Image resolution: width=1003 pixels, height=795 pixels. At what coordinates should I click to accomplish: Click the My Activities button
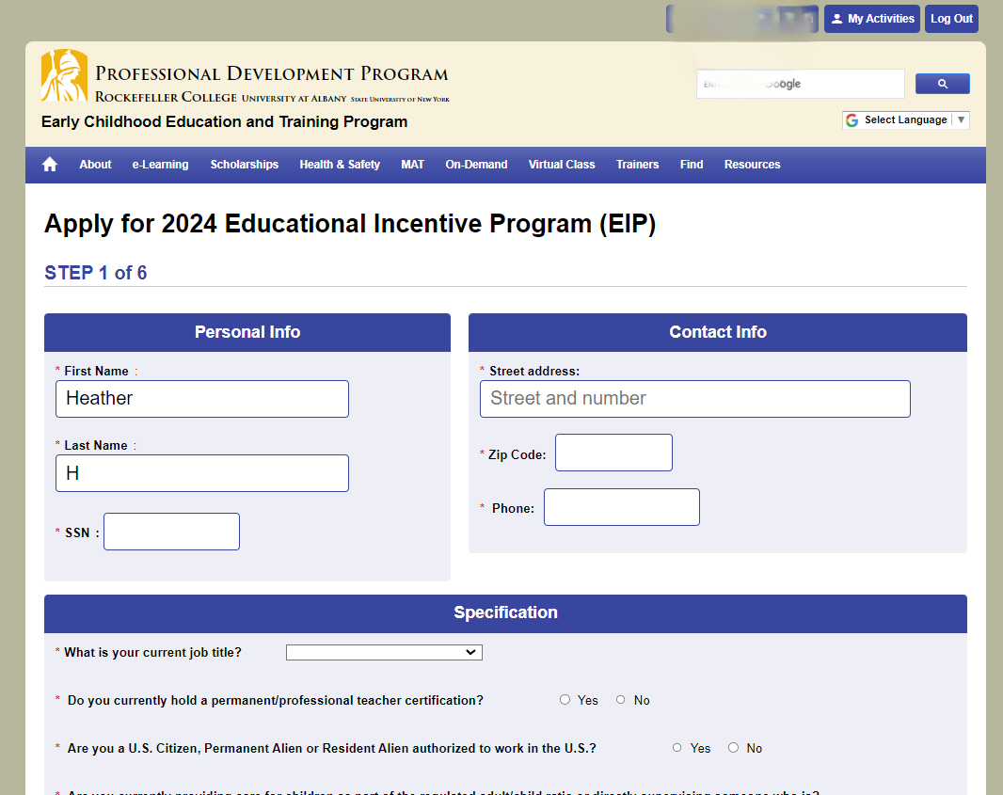(x=872, y=18)
